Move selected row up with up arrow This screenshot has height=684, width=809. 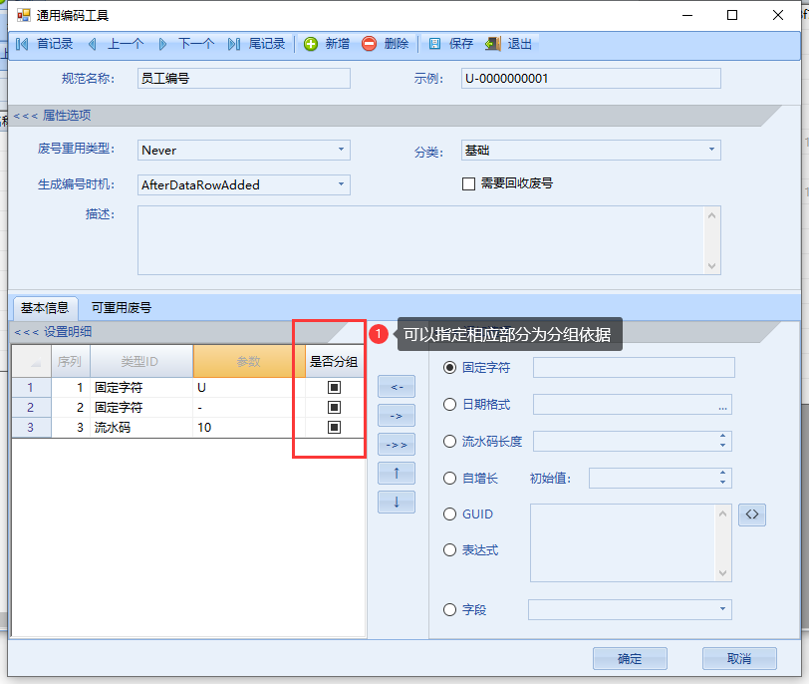[x=397, y=473]
